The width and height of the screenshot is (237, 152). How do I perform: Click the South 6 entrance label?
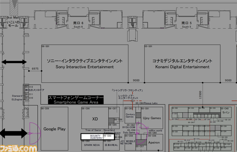click(78, 25)
